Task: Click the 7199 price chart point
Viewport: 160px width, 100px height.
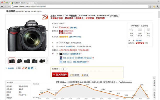Action: point(63,87)
